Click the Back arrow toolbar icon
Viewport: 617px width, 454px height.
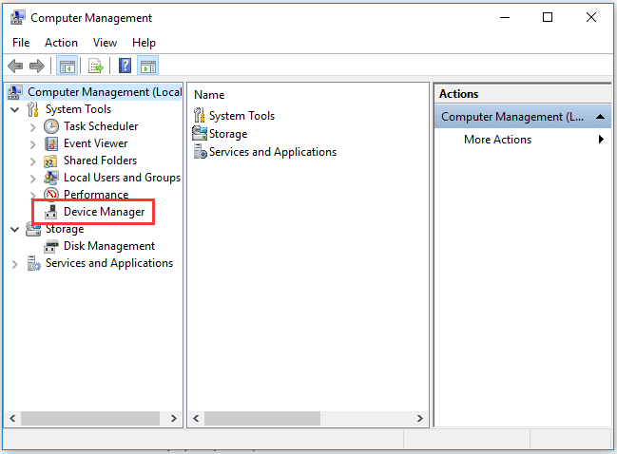(x=15, y=66)
